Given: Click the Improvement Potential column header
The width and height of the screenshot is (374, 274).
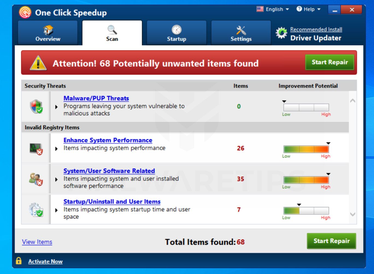Looking at the screenshot, I should pos(308,86).
